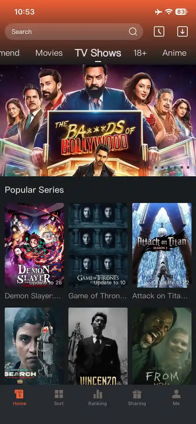Image resolution: width=196 pixels, height=424 pixels.
Task: Open the Ba***ds of Bollywood banner
Action: click(98, 120)
